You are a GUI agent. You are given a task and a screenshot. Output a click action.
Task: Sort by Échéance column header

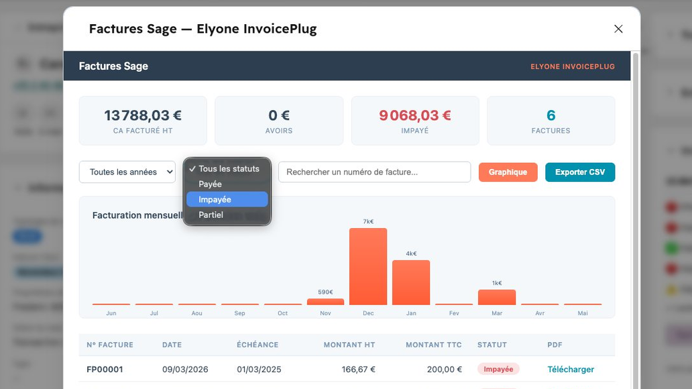257,345
